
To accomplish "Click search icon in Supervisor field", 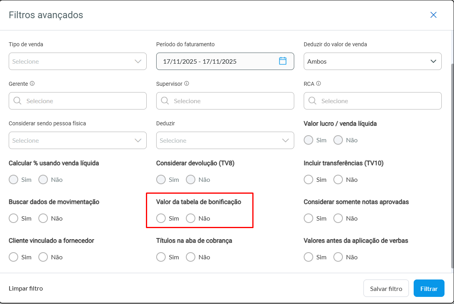I will coord(165,101).
